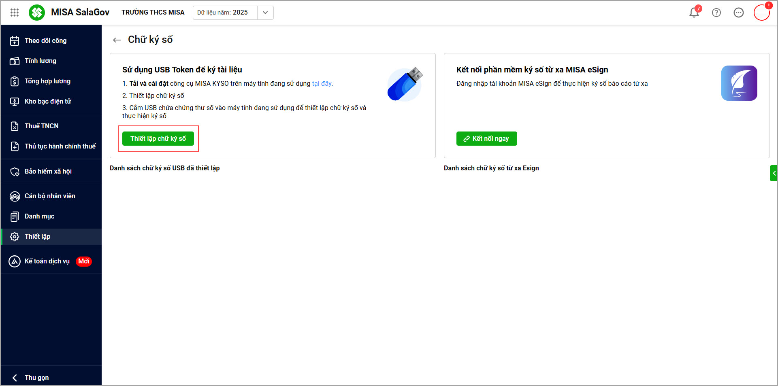The height and width of the screenshot is (386, 778).
Task: Click the Dữ liệu năm 2025 field
Action: (x=225, y=13)
